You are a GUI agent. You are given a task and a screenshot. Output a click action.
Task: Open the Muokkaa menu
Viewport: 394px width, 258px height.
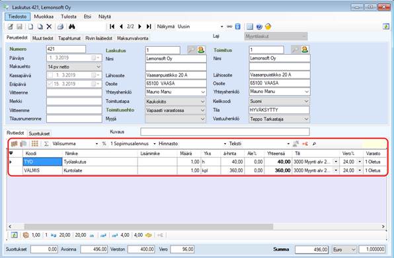tap(44, 16)
